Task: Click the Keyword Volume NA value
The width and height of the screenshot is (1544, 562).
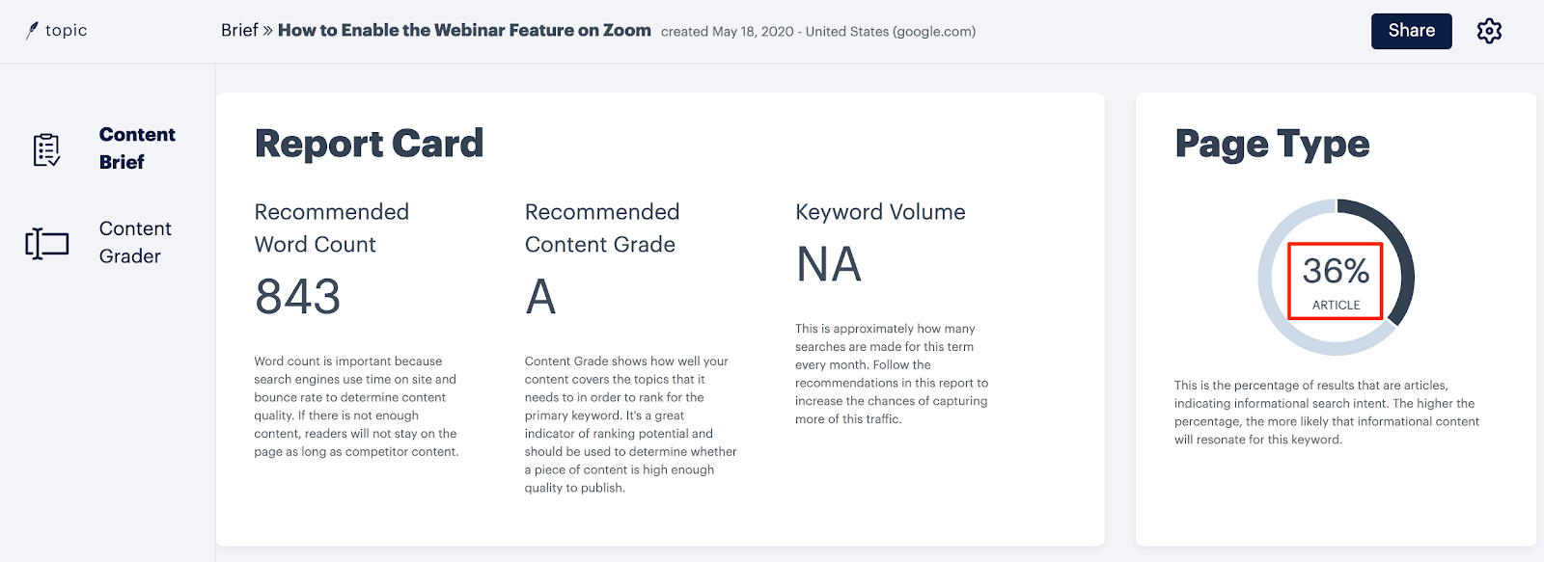Action: (x=828, y=264)
